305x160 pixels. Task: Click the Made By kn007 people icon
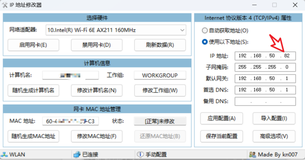(x=252, y=154)
